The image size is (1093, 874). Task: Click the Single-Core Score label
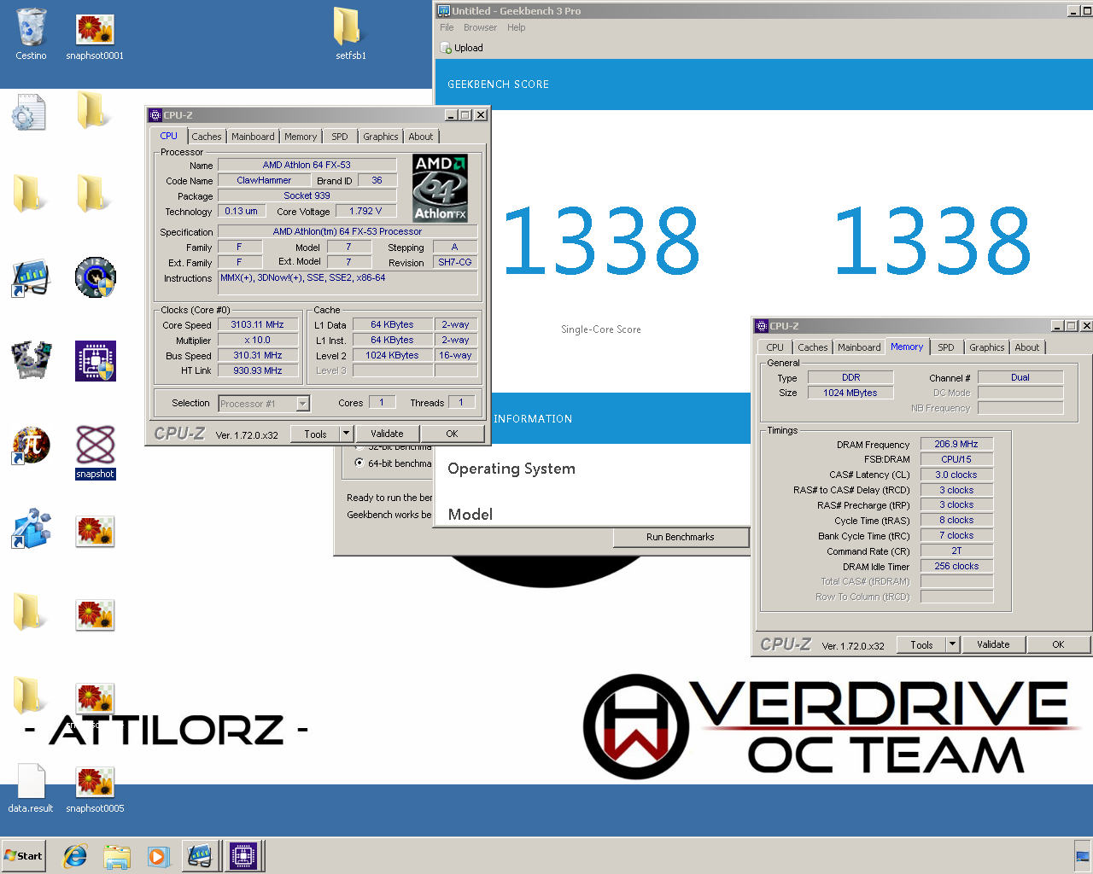601,329
